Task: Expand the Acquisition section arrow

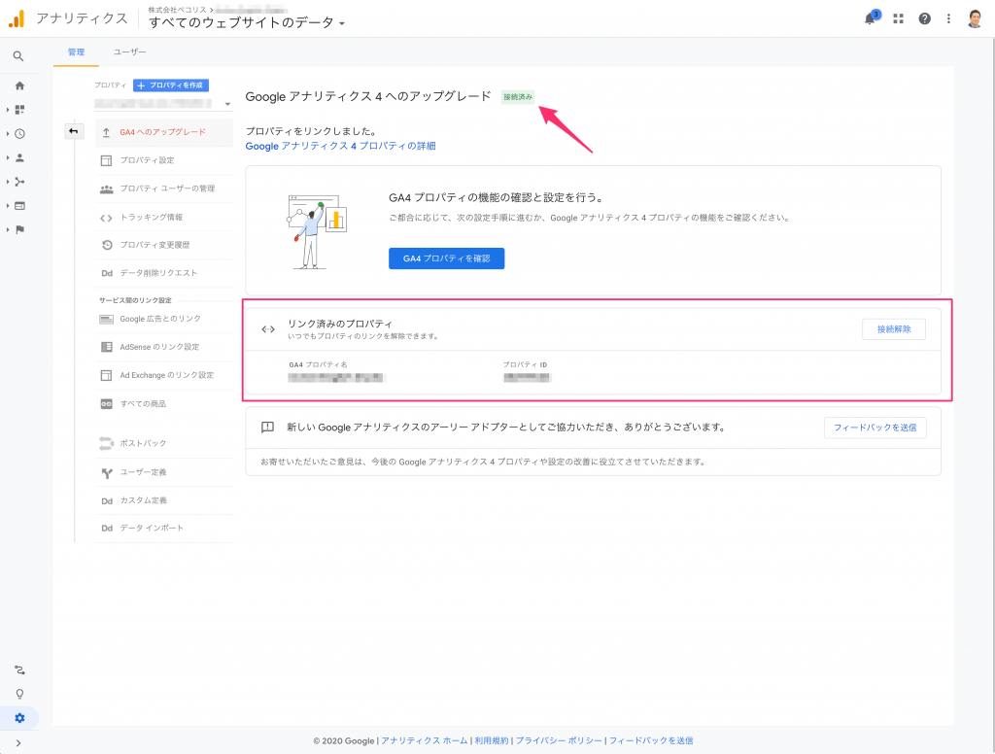Action: point(8,182)
